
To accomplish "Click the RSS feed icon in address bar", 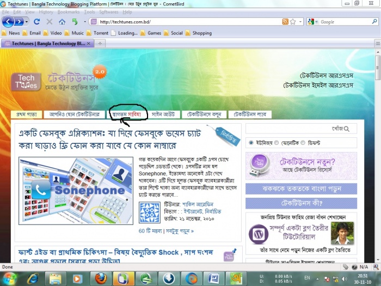I will (285, 22).
